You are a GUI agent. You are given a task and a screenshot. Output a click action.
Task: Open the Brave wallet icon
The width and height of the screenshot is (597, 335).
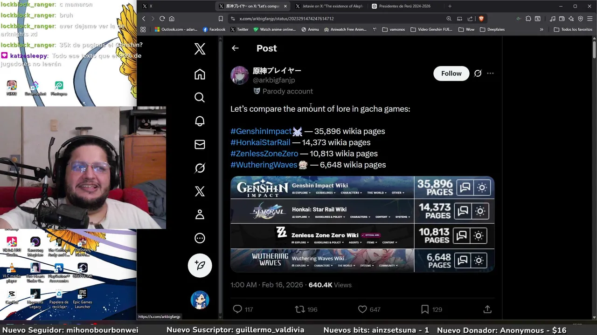tap(562, 19)
